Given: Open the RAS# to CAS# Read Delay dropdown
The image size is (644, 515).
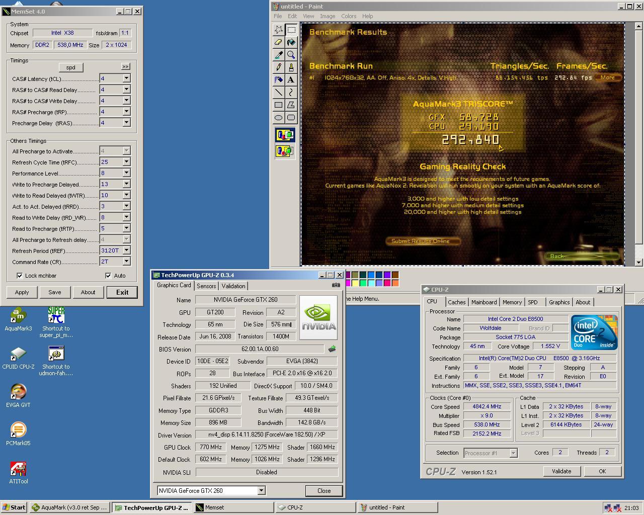Looking at the screenshot, I should pyautogui.click(x=126, y=90).
